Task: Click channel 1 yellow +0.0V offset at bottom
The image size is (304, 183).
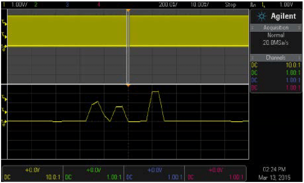Action: pos(33,170)
